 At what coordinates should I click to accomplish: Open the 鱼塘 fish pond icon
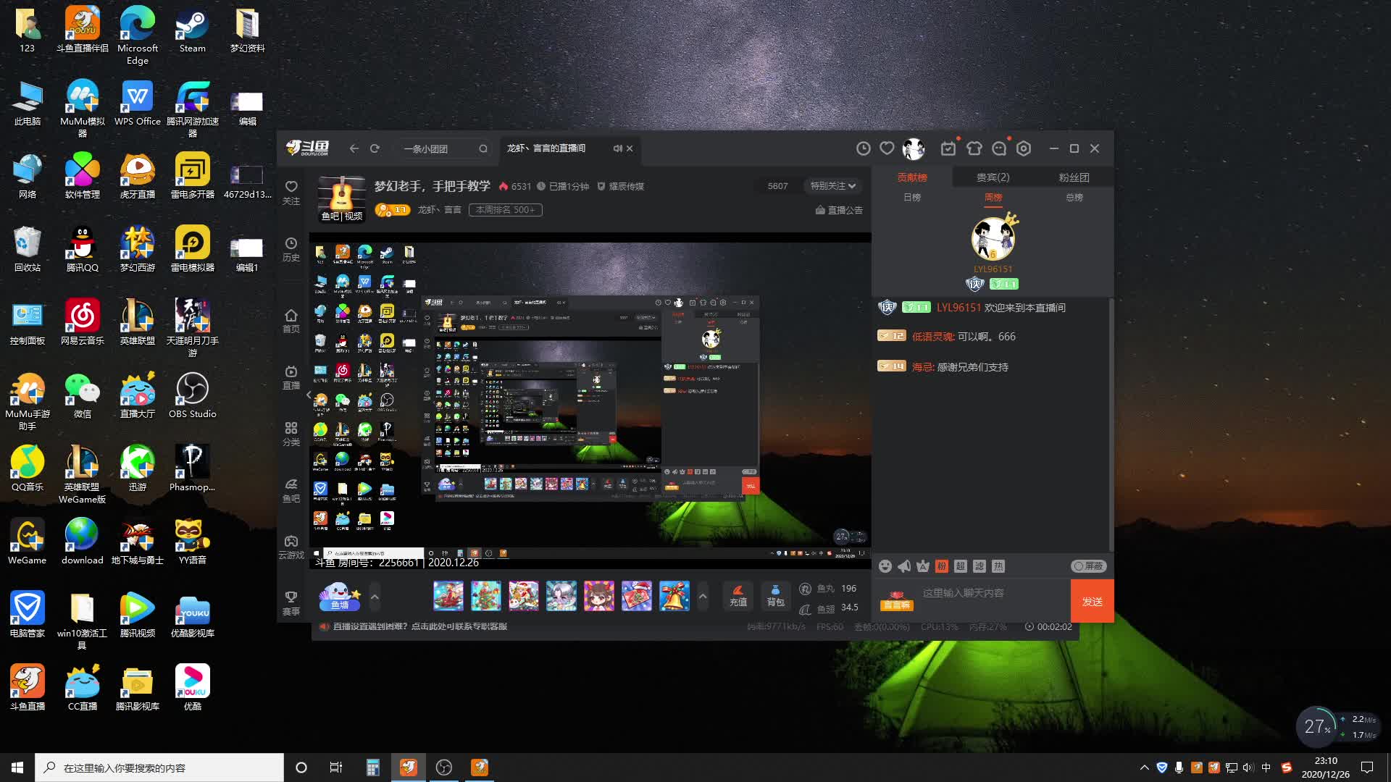340,597
